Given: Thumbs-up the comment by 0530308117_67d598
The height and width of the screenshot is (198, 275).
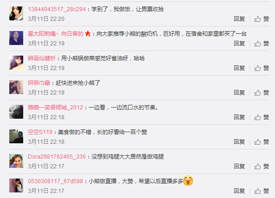Looking at the screenshot, I should (x=262, y=191).
